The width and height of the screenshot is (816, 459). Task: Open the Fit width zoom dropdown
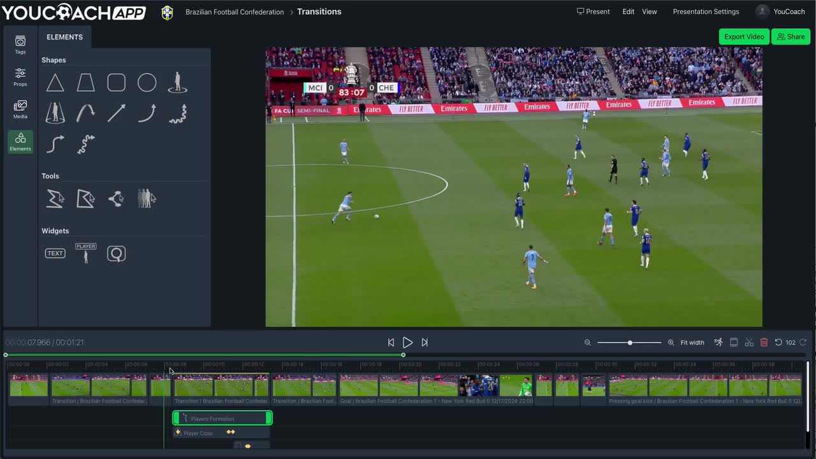tap(692, 342)
